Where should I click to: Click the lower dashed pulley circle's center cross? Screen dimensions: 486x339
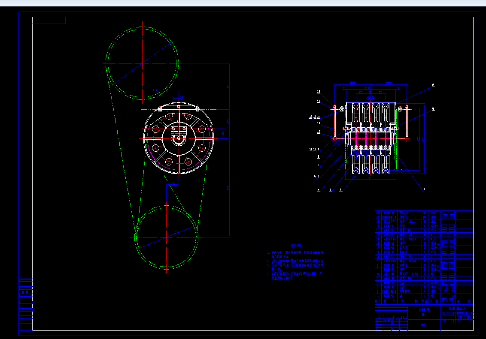[167, 237]
